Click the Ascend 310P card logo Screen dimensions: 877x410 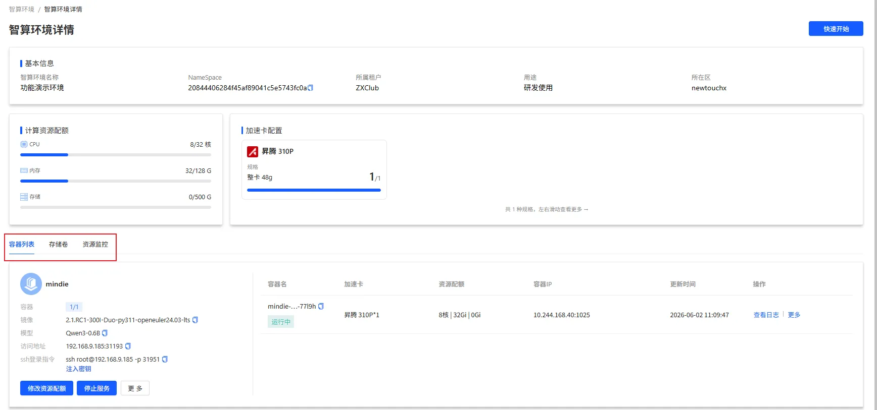pyautogui.click(x=253, y=151)
